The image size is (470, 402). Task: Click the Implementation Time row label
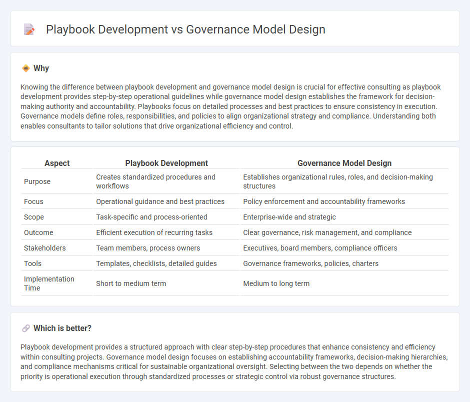tap(49, 283)
